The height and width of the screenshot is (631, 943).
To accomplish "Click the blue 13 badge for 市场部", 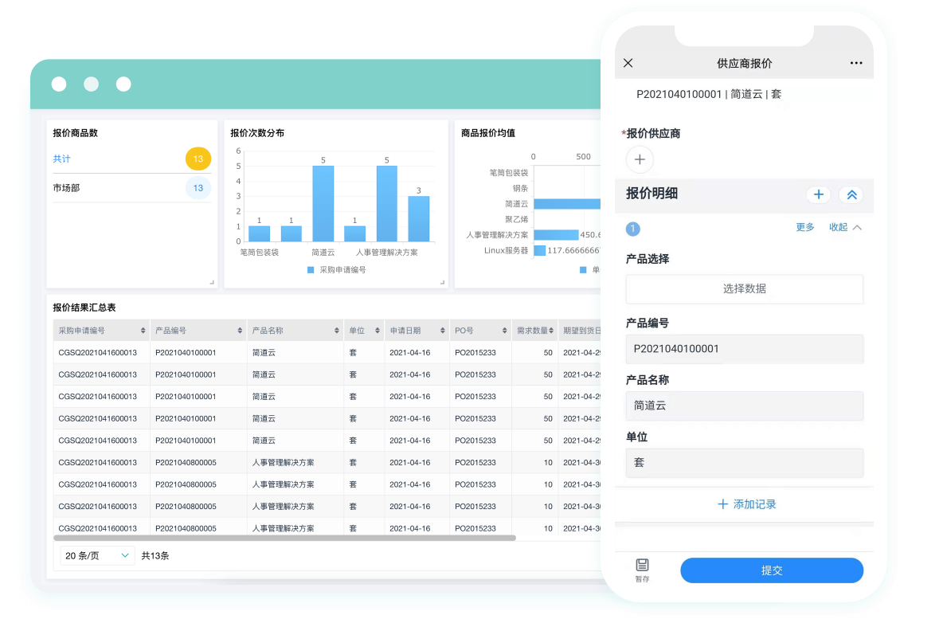I will coord(198,188).
